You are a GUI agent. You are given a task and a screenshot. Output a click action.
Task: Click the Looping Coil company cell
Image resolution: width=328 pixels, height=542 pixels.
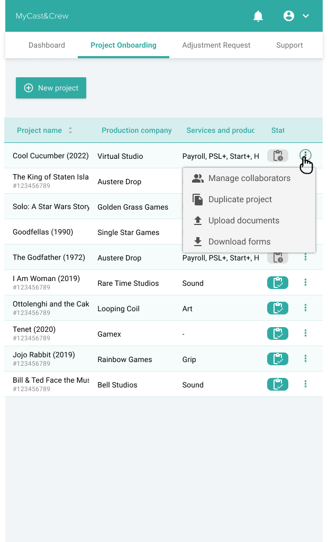[119, 309]
